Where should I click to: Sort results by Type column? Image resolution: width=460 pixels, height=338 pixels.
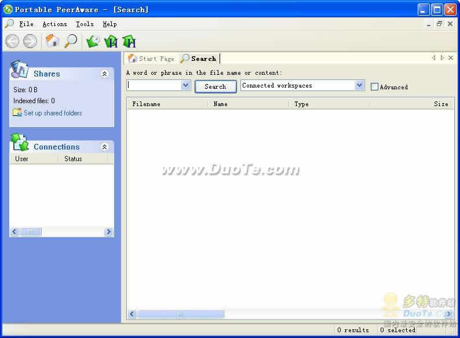point(329,104)
